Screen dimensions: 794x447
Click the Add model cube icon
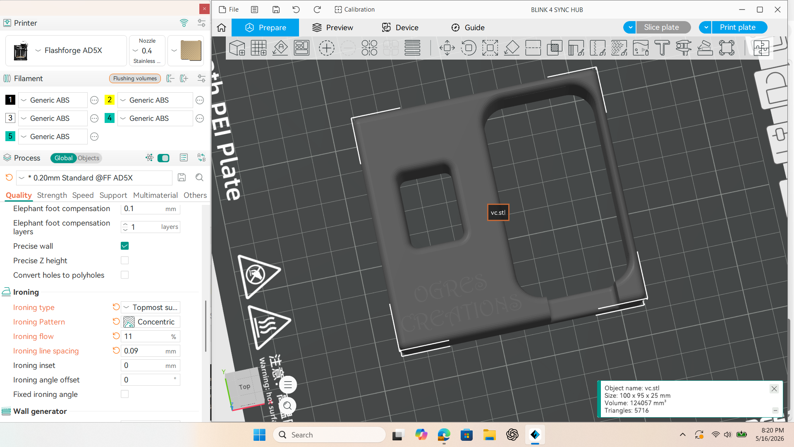pyautogui.click(x=237, y=48)
